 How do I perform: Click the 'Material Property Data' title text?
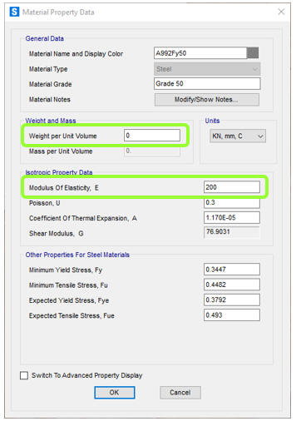58,12
